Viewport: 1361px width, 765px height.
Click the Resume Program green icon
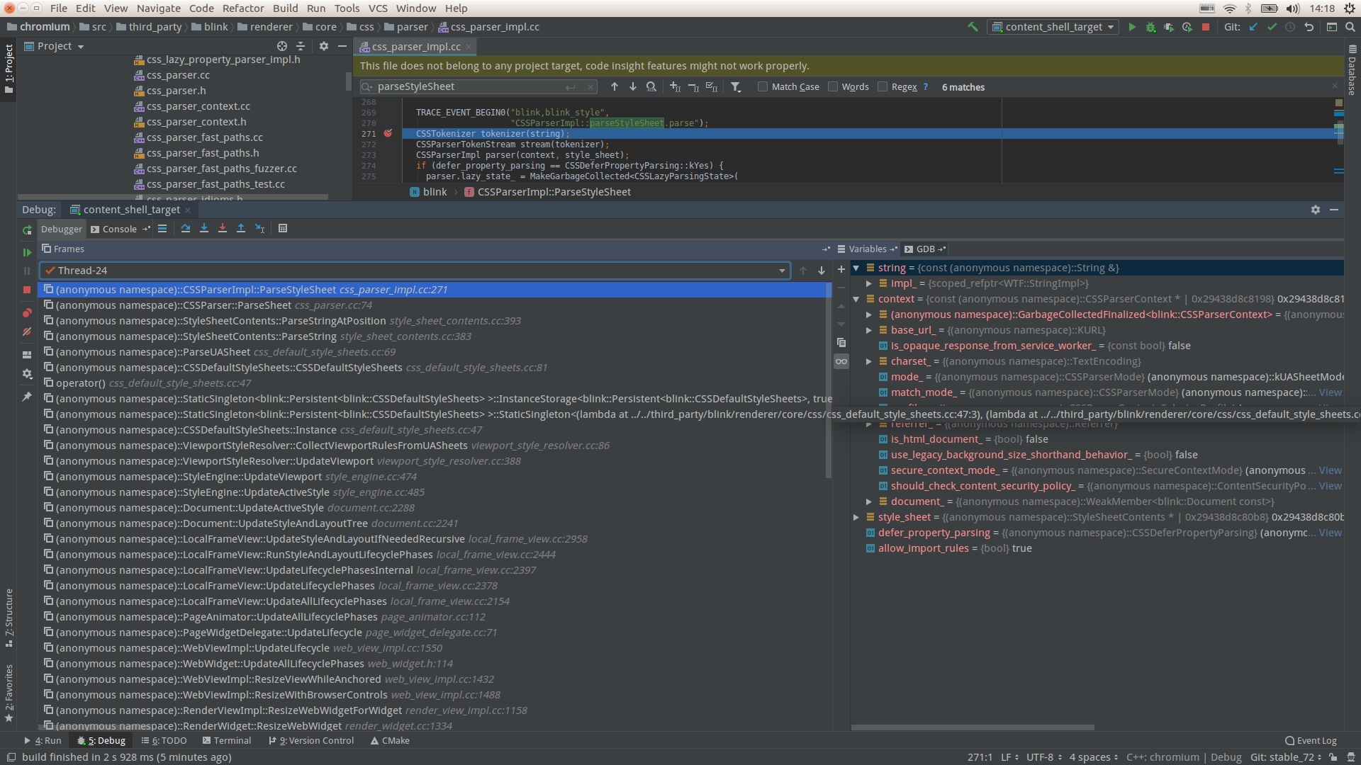27,252
